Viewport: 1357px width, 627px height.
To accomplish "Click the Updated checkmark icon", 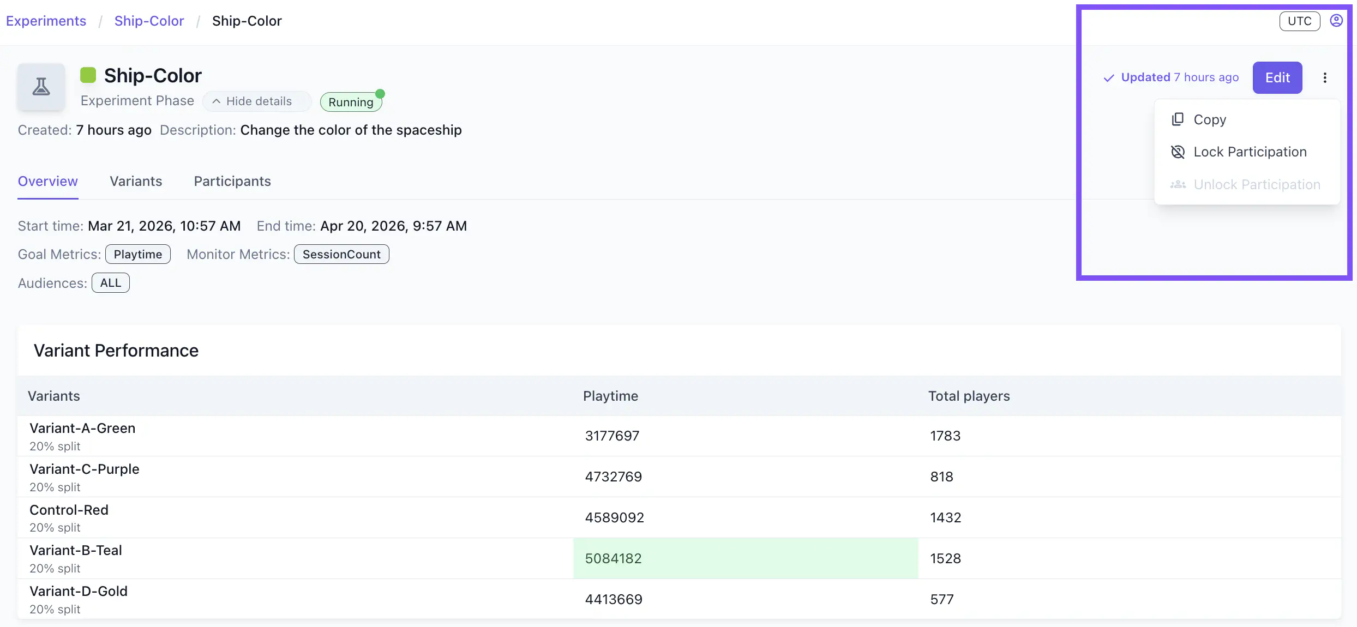I will (x=1108, y=78).
